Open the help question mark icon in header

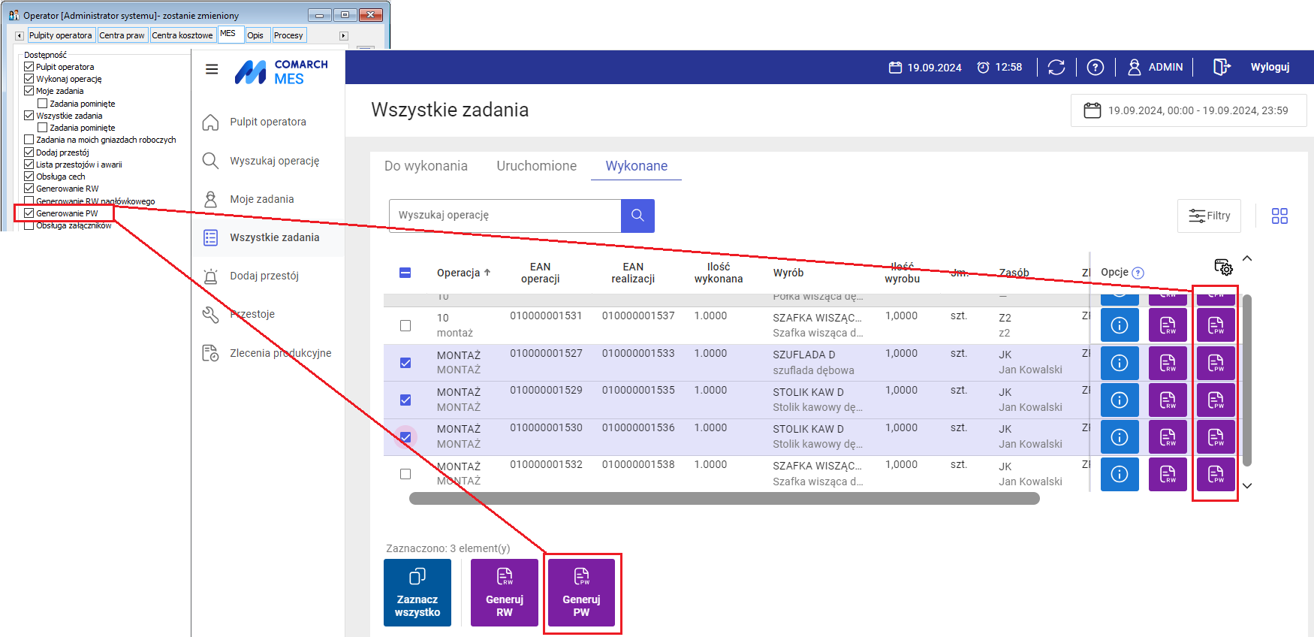[x=1096, y=68]
